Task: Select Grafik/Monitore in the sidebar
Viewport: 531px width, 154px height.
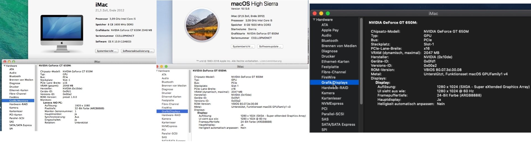Action: 19,101
